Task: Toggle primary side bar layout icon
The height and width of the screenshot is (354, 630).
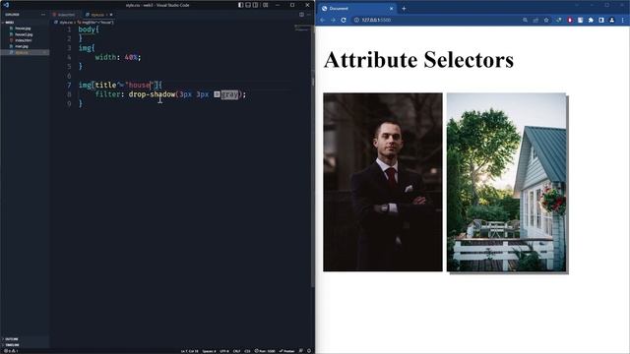Action: [x=240, y=5]
